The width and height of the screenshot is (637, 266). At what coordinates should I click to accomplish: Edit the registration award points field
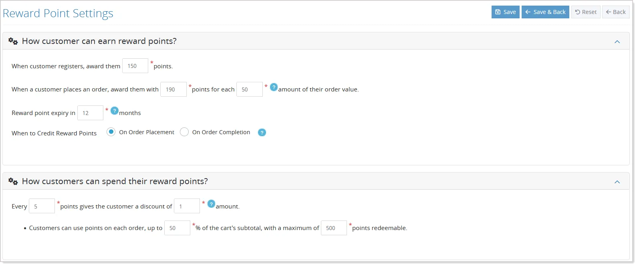point(135,66)
